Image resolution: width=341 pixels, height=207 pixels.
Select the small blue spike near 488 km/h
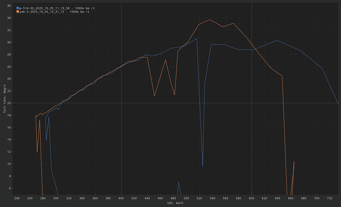(179, 182)
